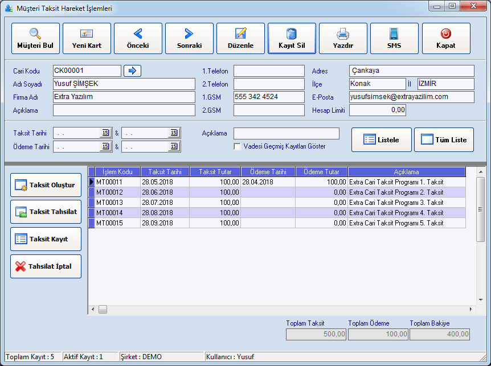The height and width of the screenshot is (366, 491).
Task: Click the İlçe field containing Konak
Action: [378, 84]
